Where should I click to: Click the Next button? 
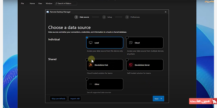tap(158, 99)
